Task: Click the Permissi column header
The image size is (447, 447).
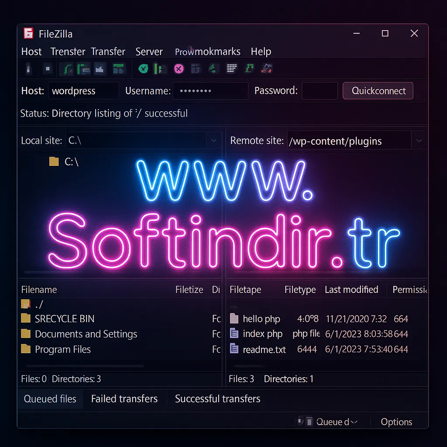Action: click(x=409, y=290)
